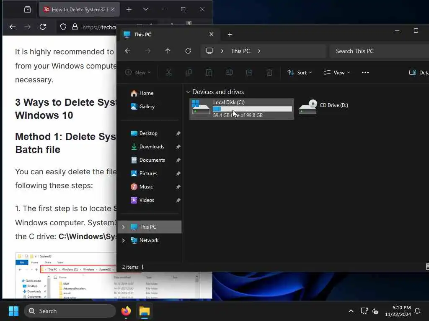The height and width of the screenshot is (321, 429).
Task: Open taskbar clock and date
Action: click(398, 311)
